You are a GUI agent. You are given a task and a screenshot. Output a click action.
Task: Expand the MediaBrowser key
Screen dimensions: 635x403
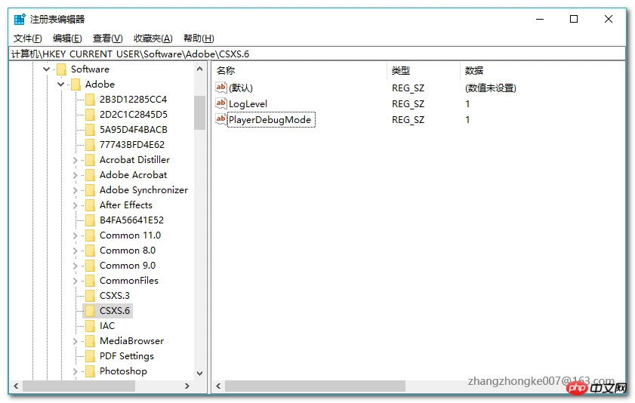[75, 342]
